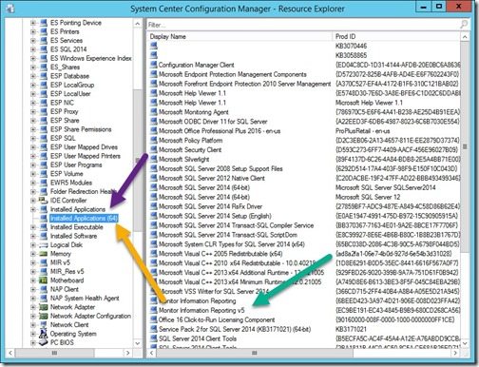Expand the ESP SQL tree node
Image resolution: width=479 pixels, height=367 pixels.
[33, 139]
